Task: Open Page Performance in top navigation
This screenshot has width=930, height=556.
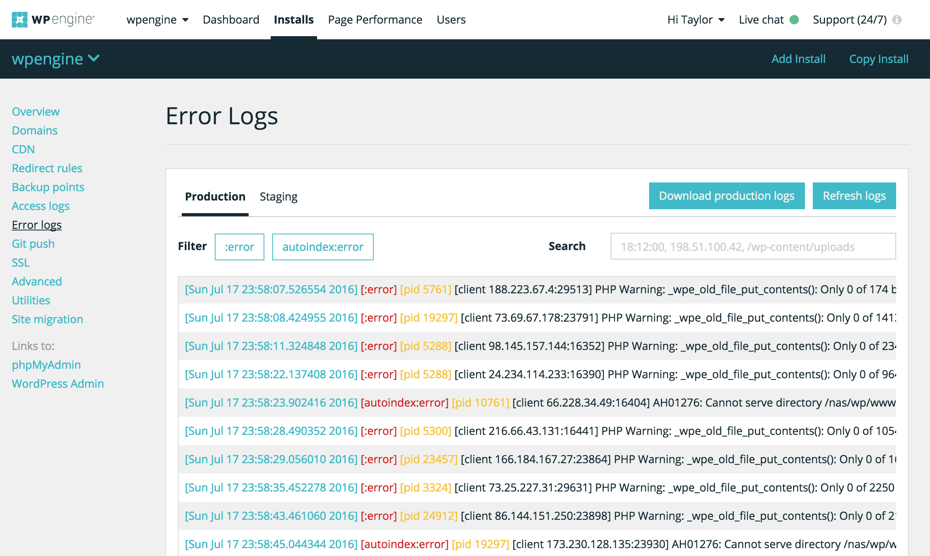Action: pyautogui.click(x=375, y=20)
